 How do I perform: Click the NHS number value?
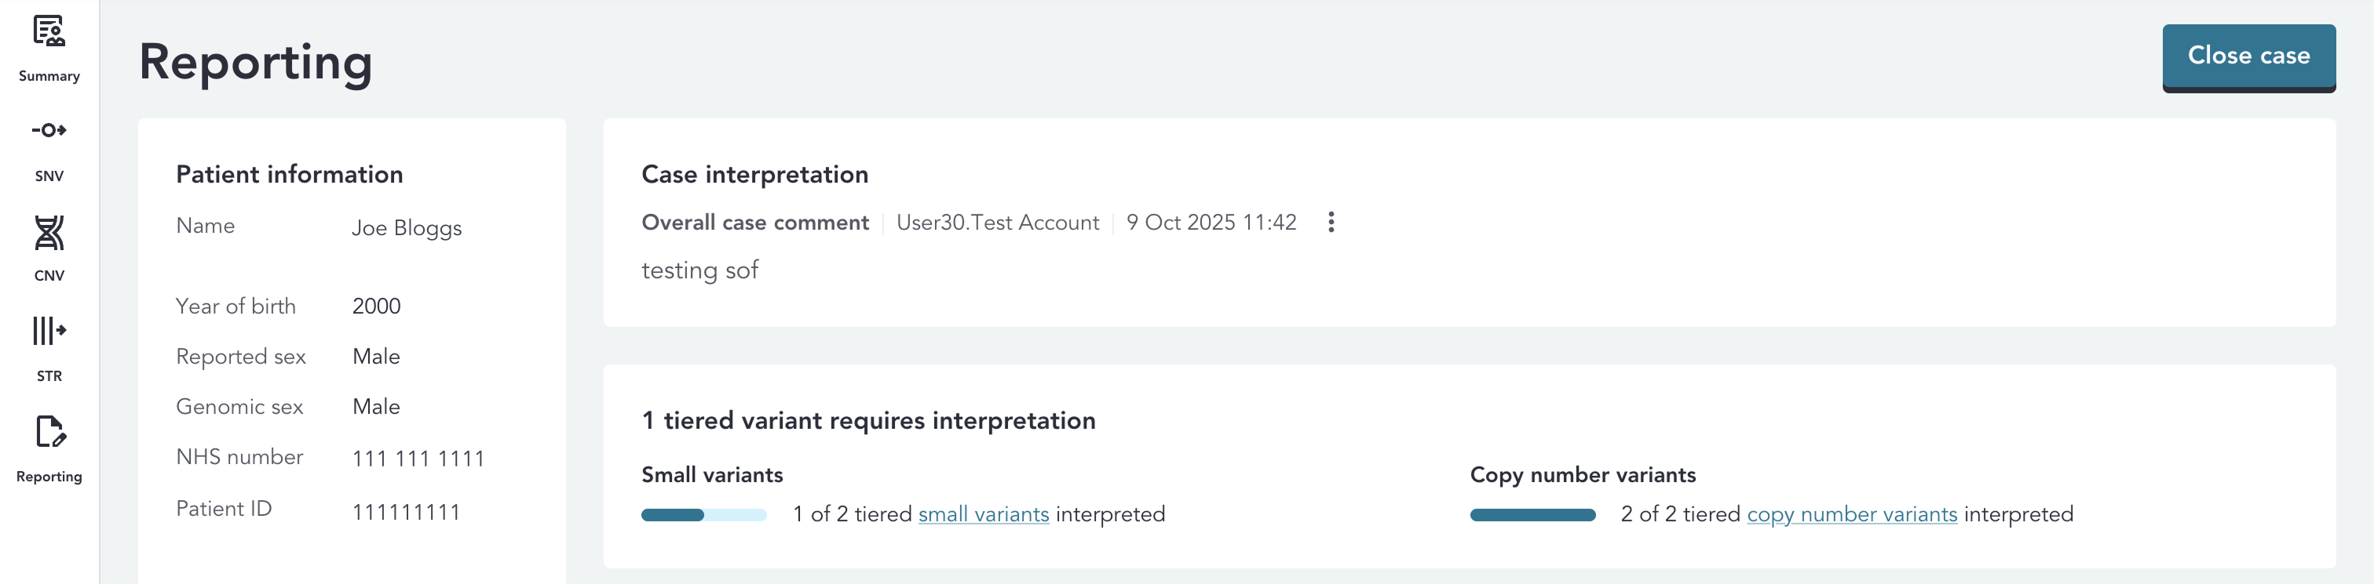point(418,459)
